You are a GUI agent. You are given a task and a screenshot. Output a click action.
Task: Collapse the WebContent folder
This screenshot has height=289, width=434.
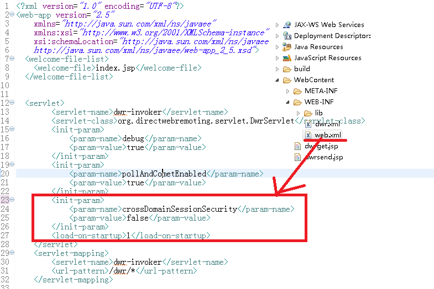(x=277, y=80)
